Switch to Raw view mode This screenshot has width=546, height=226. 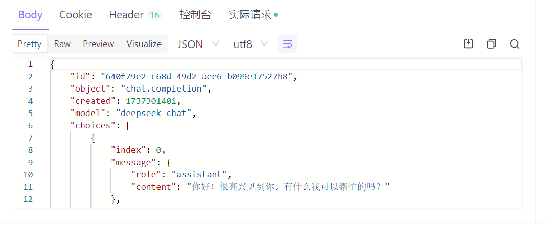(62, 44)
